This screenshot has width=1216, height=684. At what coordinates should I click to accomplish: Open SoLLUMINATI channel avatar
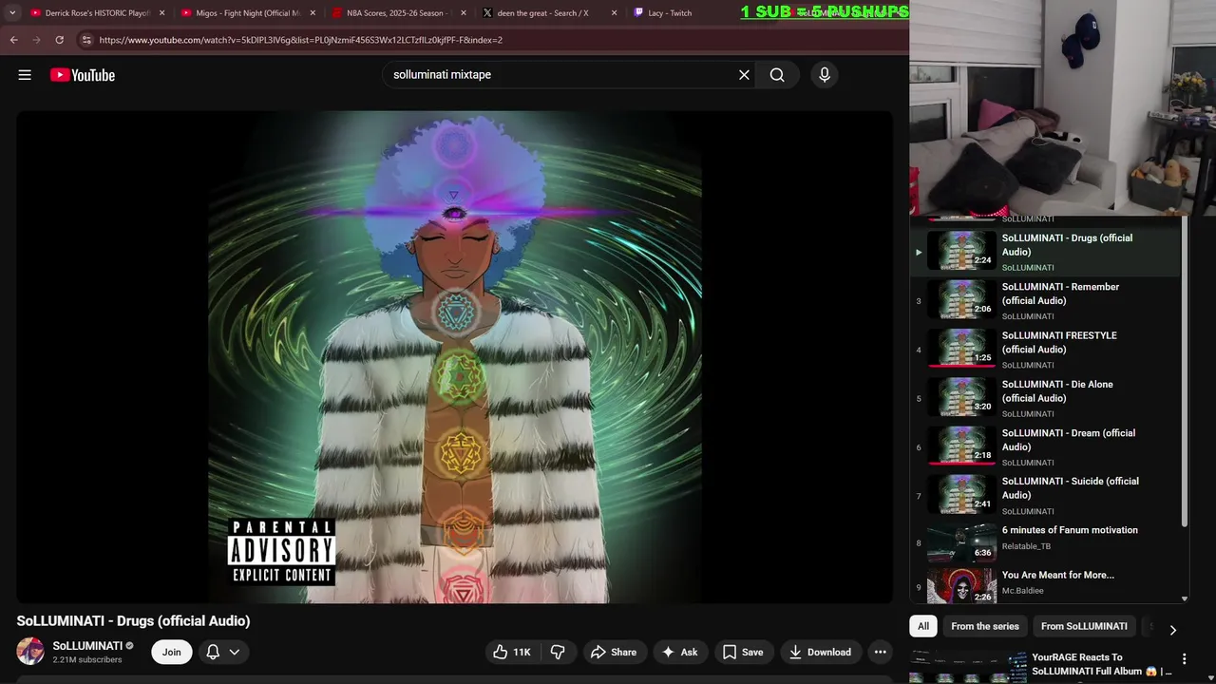pyautogui.click(x=30, y=652)
